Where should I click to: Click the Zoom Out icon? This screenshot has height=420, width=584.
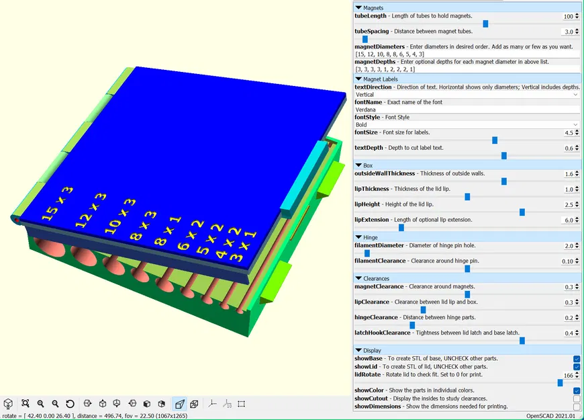click(55, 403)
